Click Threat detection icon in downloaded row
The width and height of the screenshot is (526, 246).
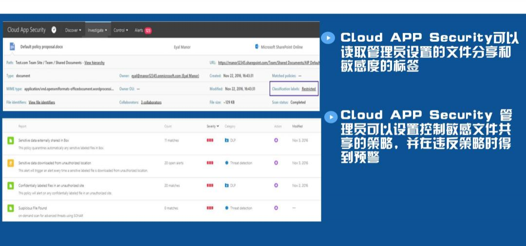pos(227,163)
